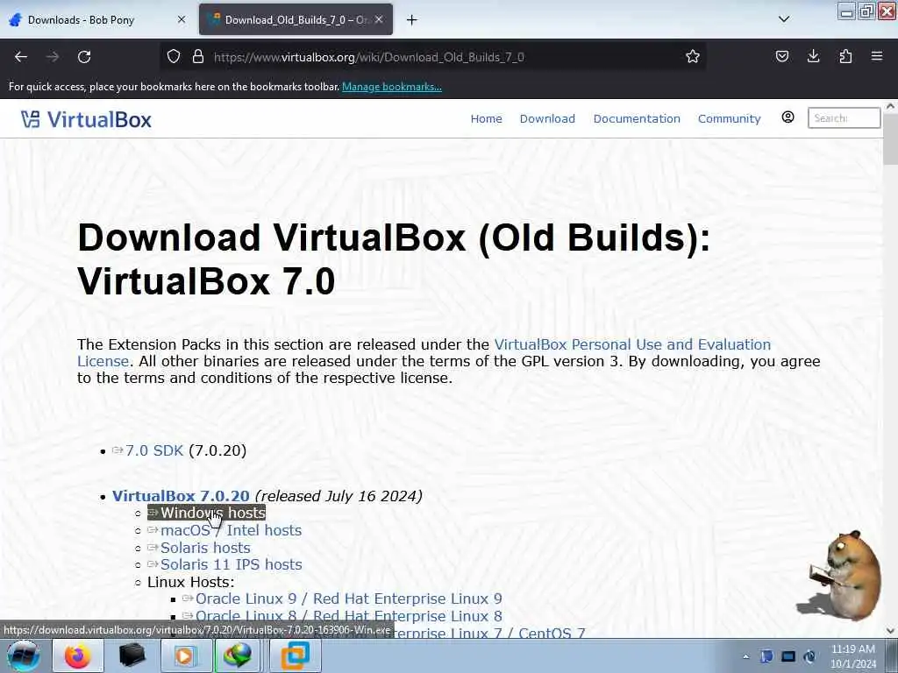Open Oracle Linux 9 / Red Hat Enterprise Linux 9
This screenshot has width=898, height=673.
(x=348, y=599)
